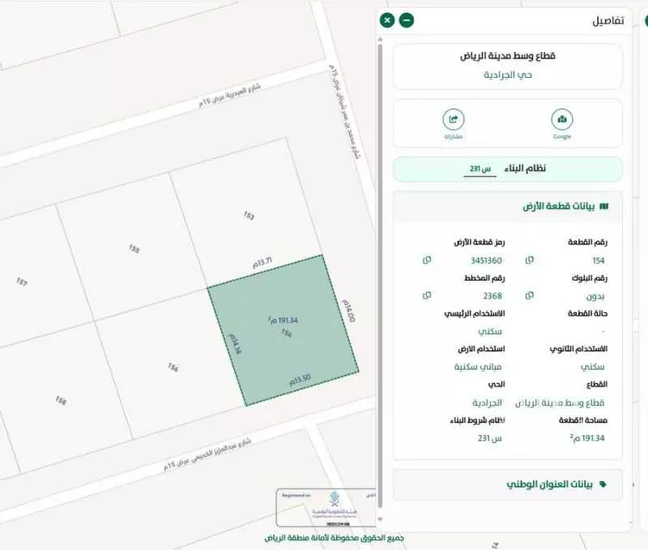Click the plan number value 2368
Viewport: 648px width, 550px height.
coord(492,296)
